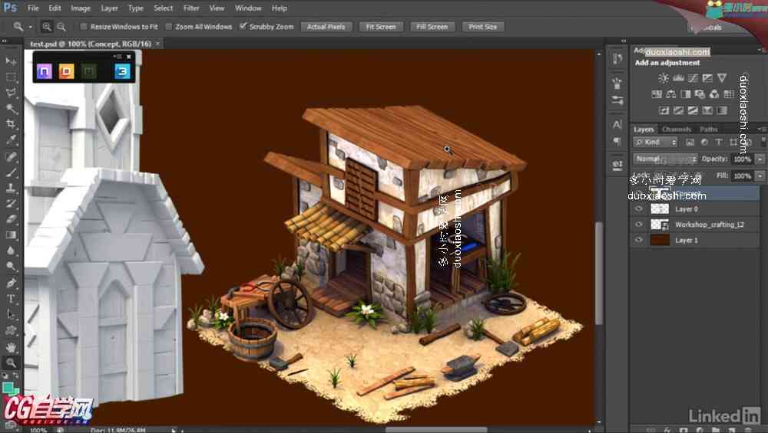Select the Hand tool
The height and width of the screenshot is (433, 768).
11,346
